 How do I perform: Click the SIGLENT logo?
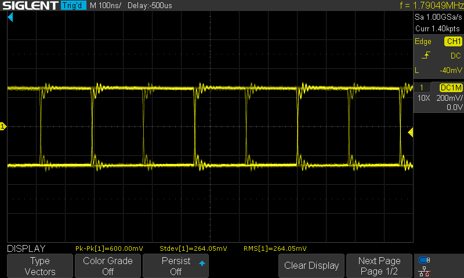pos(29,6)
